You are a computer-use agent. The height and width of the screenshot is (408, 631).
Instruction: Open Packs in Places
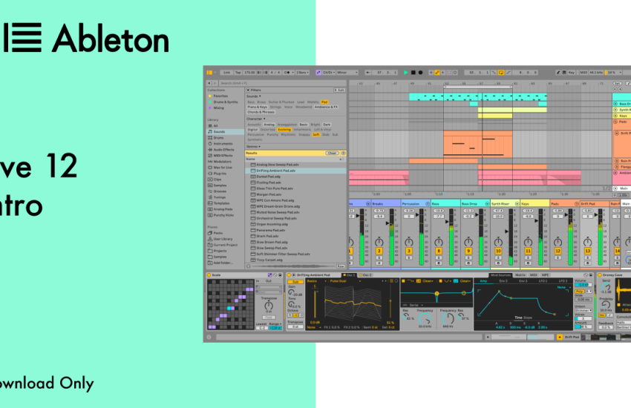(218, 233)
